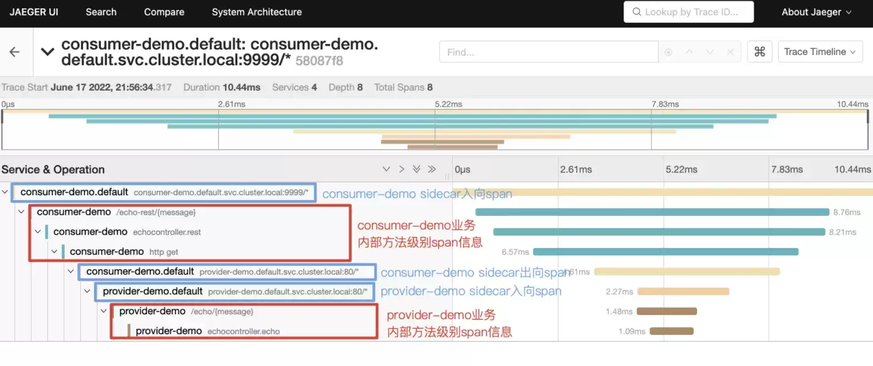Collapse the consumer-demo /echo-rest/{message} span chevron

22,212
